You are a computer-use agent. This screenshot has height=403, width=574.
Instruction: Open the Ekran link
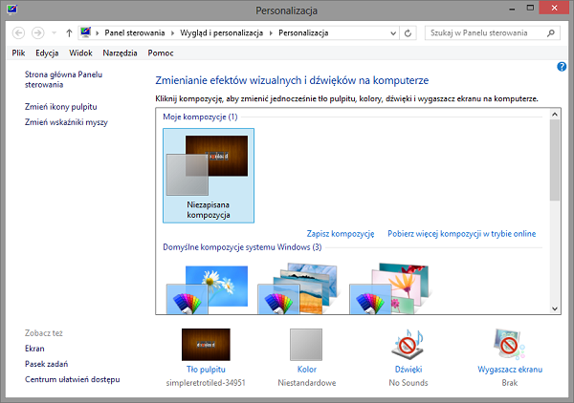point(34,349)
